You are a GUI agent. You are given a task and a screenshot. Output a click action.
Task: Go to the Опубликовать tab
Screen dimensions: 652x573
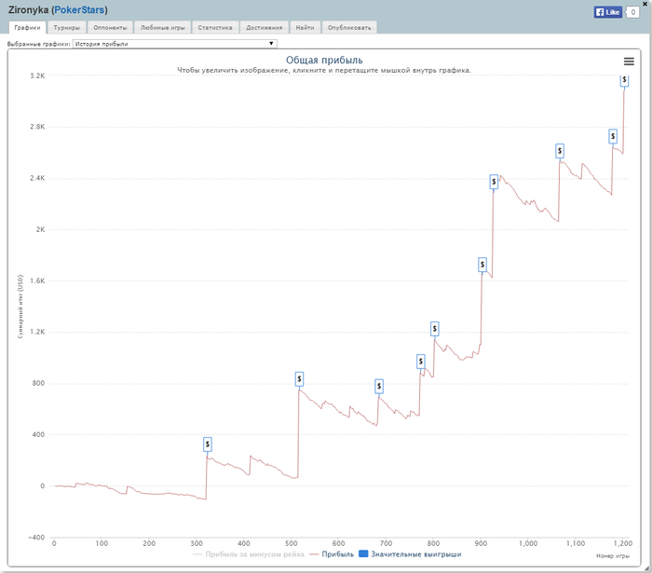[349, 27]
